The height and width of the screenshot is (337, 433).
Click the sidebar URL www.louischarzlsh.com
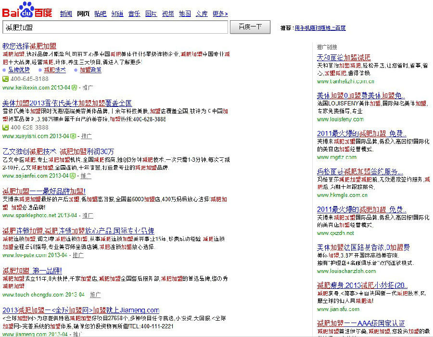[346, 271]
